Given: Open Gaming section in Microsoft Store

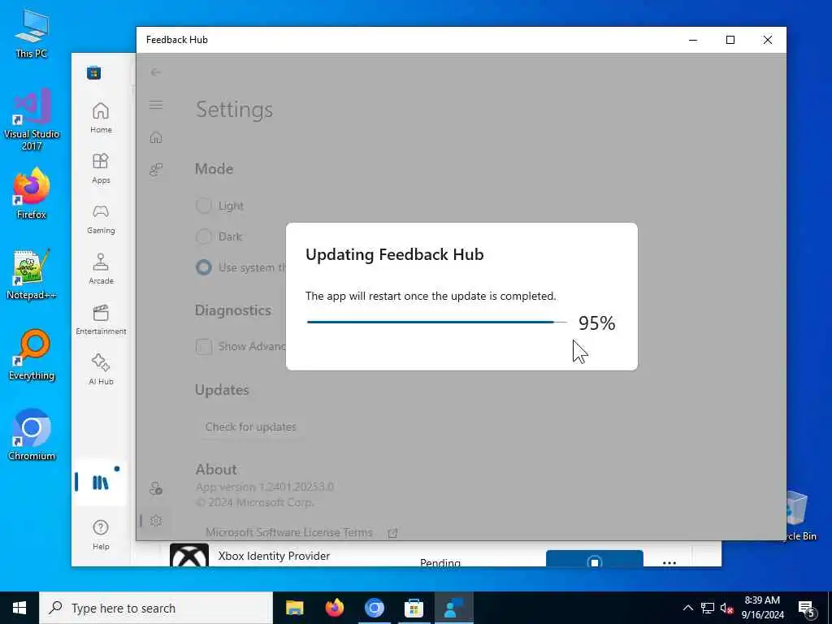Looking at the screenshot, I should [101, 219].
